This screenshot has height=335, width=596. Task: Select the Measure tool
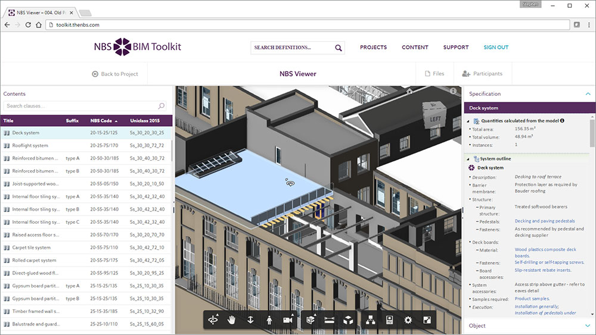point(330,320)
